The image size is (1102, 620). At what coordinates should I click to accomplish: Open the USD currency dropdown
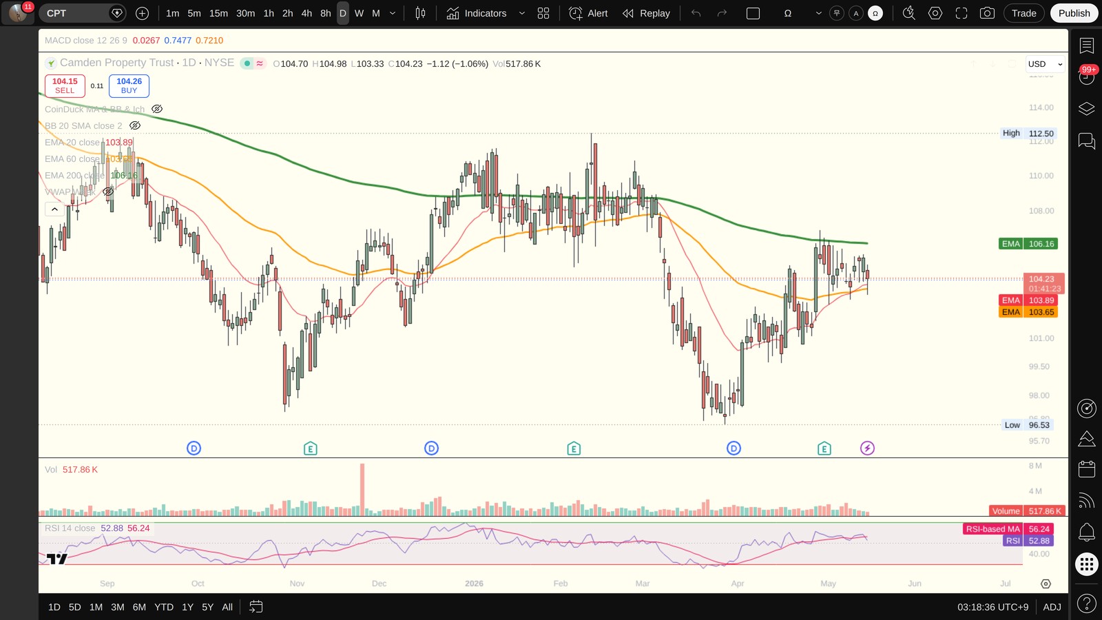coord(1045,64)
